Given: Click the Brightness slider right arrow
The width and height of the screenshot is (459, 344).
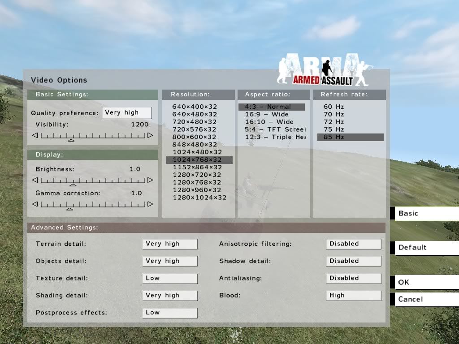Looking at the screenshot, I should [150, 180].
